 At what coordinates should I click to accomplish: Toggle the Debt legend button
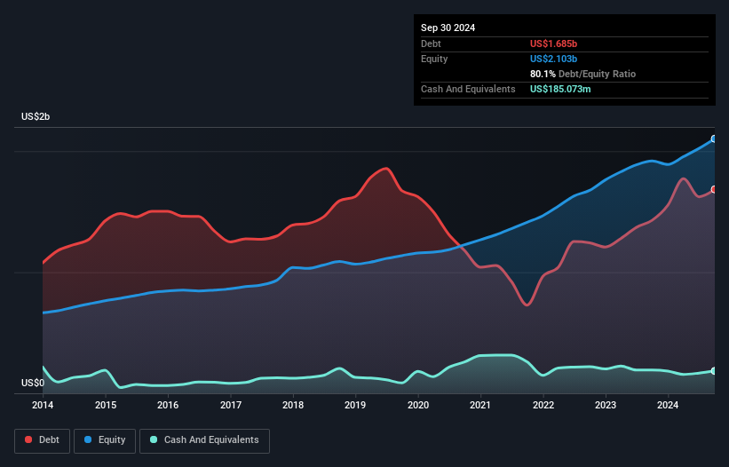pyautogui.click(x=42, y=440)
